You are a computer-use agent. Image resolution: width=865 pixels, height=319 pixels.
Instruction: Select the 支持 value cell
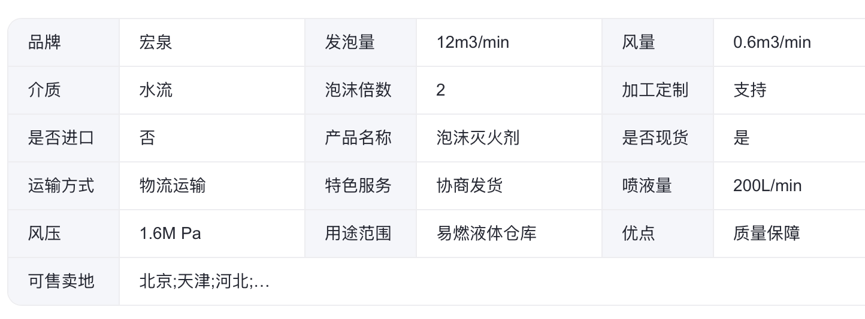(x=749, y=90)
